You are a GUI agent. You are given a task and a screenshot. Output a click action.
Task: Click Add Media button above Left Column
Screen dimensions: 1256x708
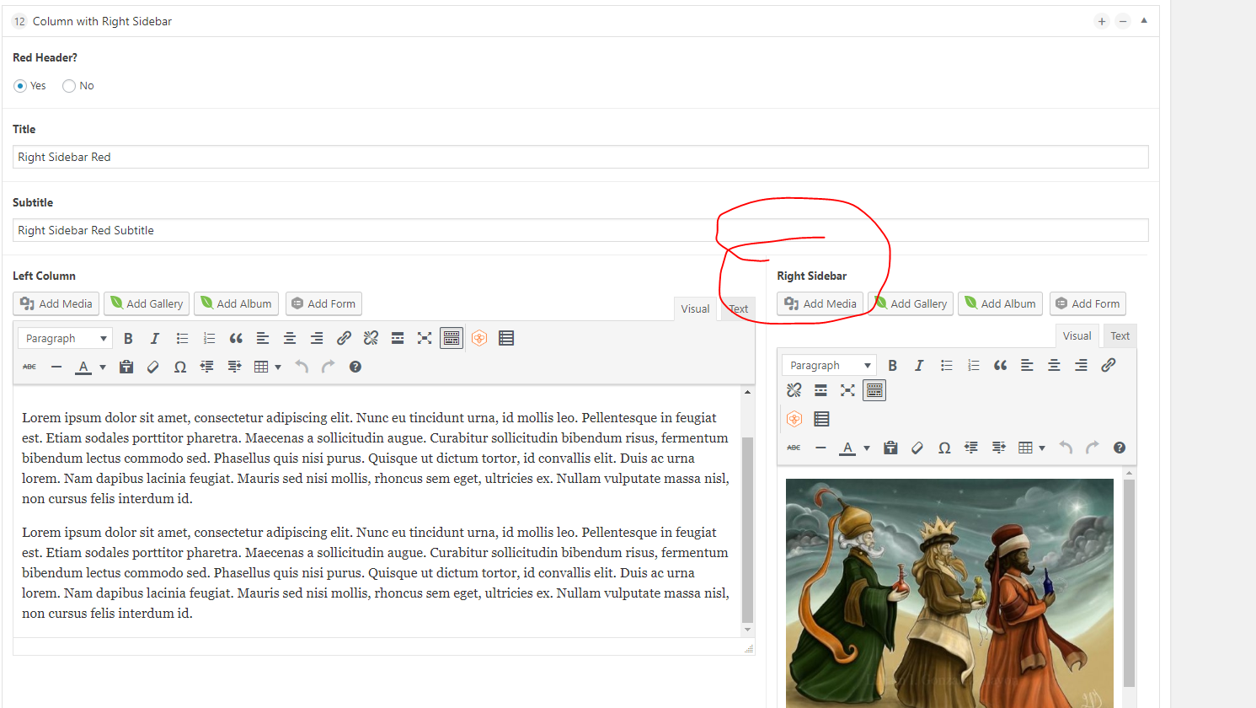56,304
